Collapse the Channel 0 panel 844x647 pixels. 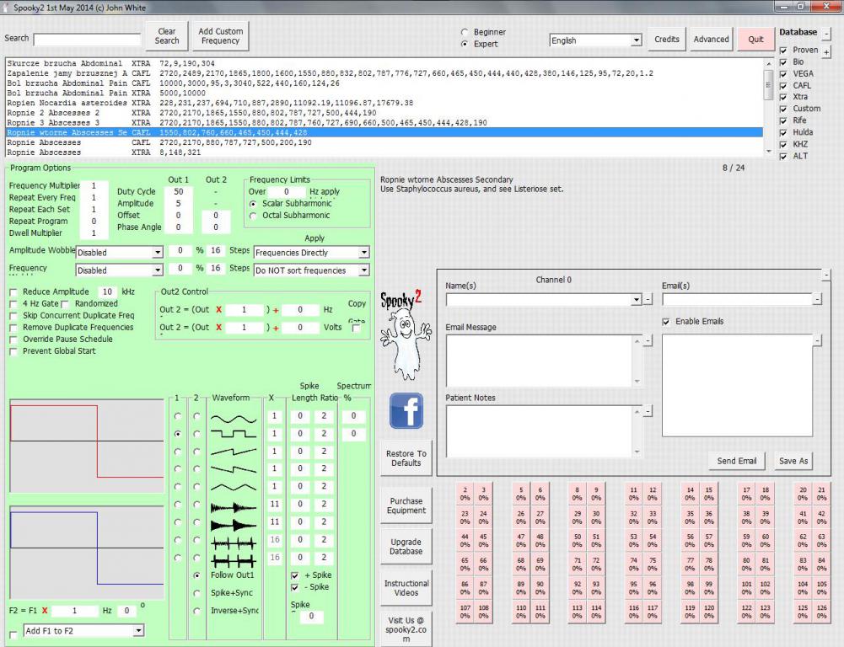(x=826, y=275)
